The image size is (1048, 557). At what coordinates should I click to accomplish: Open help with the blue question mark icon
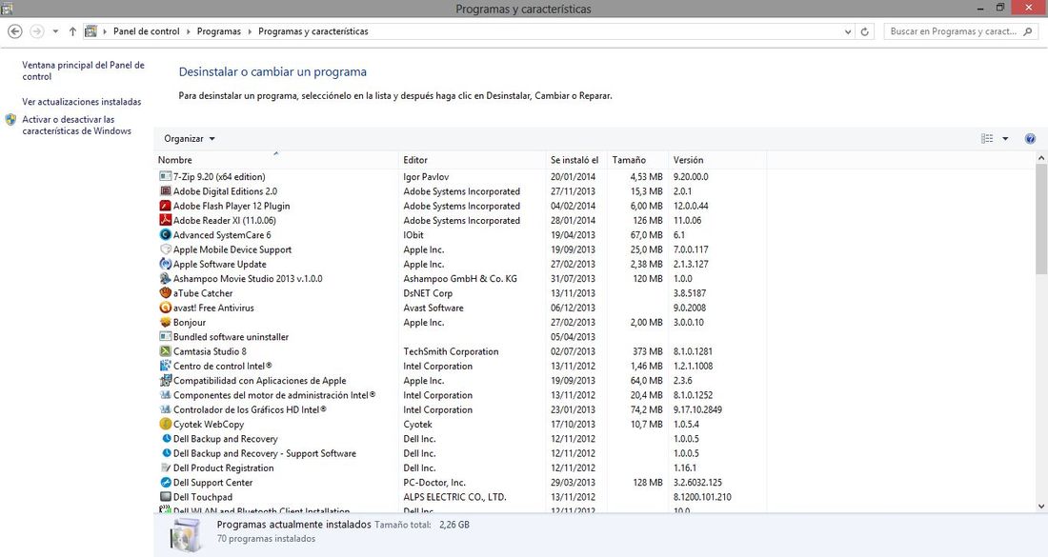point(1030,139)
